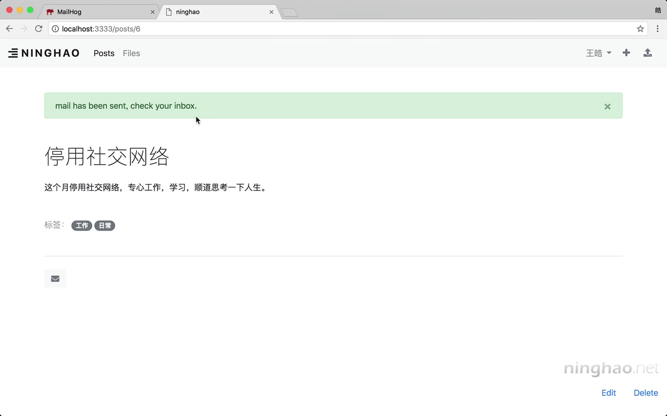Click the plus icon to add a post
The height and width of the screenshot is (416, 667).
point(626,53)
